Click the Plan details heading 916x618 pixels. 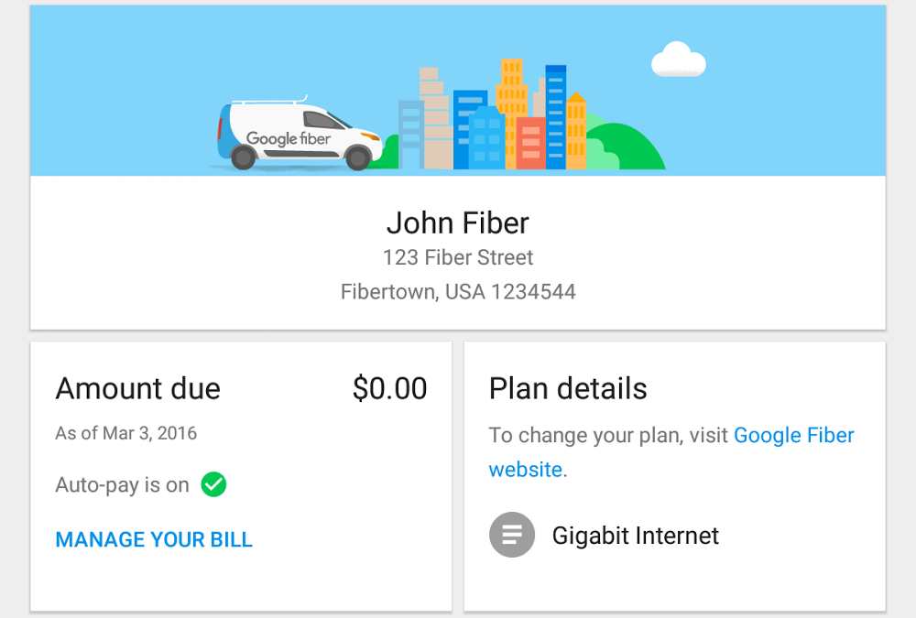(568, 388)
